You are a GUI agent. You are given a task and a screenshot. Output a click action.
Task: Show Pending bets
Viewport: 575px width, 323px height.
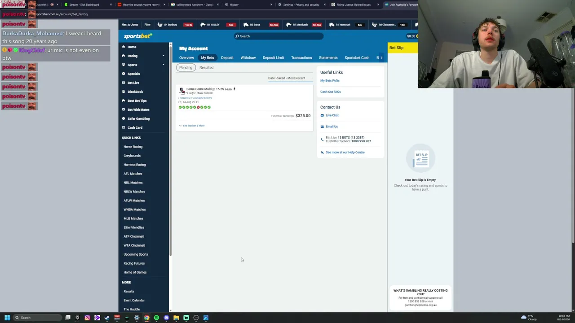click(186, 68)
